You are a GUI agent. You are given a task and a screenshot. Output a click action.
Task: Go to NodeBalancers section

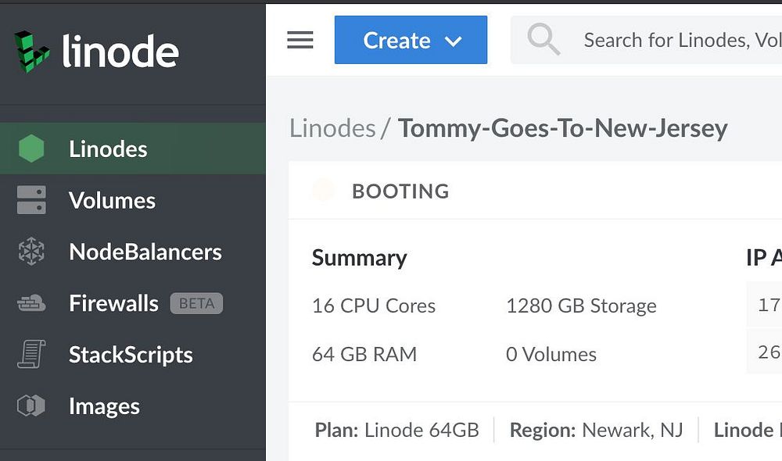[145, 252]
